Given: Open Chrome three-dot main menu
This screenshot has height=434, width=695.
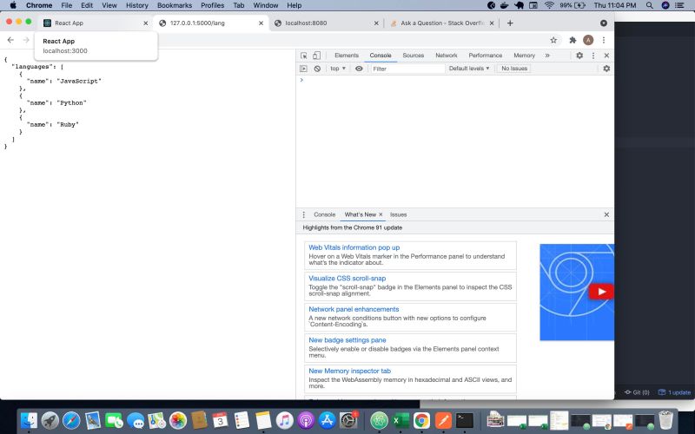Looking at the screenshot, I should (x=604, y=40).
